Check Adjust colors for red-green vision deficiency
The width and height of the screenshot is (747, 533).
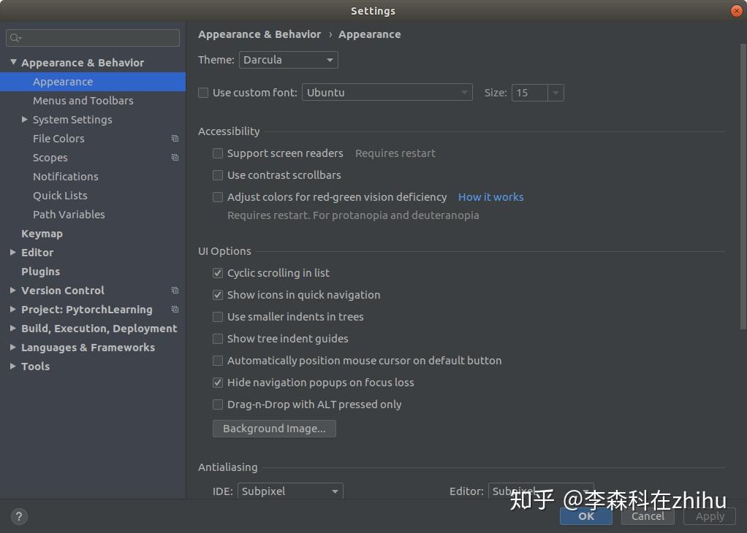pos(218,197)
